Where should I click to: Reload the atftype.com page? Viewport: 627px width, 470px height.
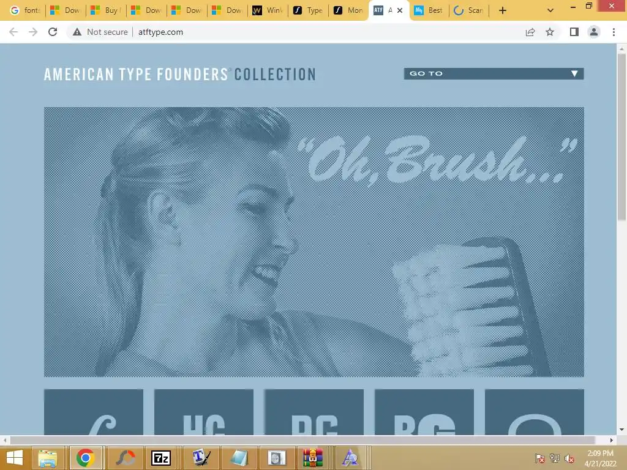pos(53,32)
